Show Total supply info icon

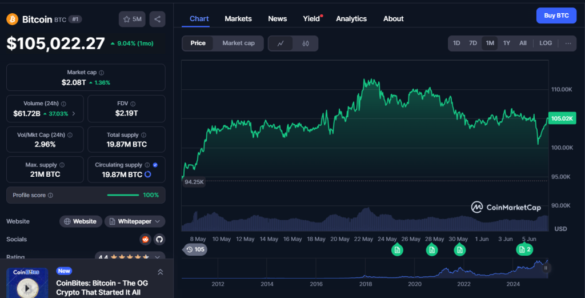pos(143,135)
